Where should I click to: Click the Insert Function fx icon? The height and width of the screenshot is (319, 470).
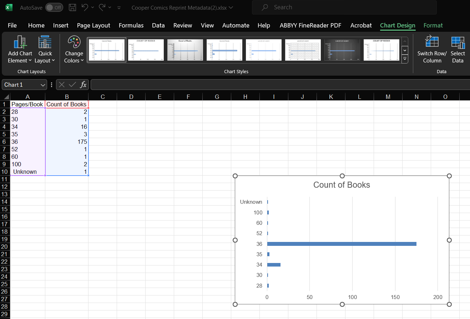(x=83, y=85)
